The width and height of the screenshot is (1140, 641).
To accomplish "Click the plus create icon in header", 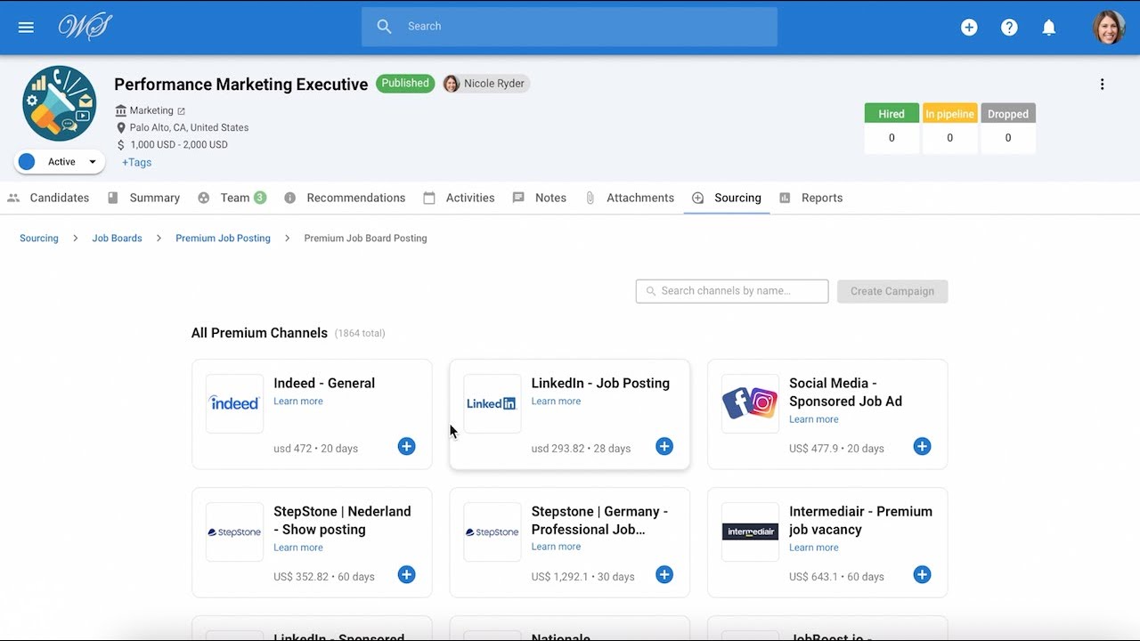I will [969, 28].
